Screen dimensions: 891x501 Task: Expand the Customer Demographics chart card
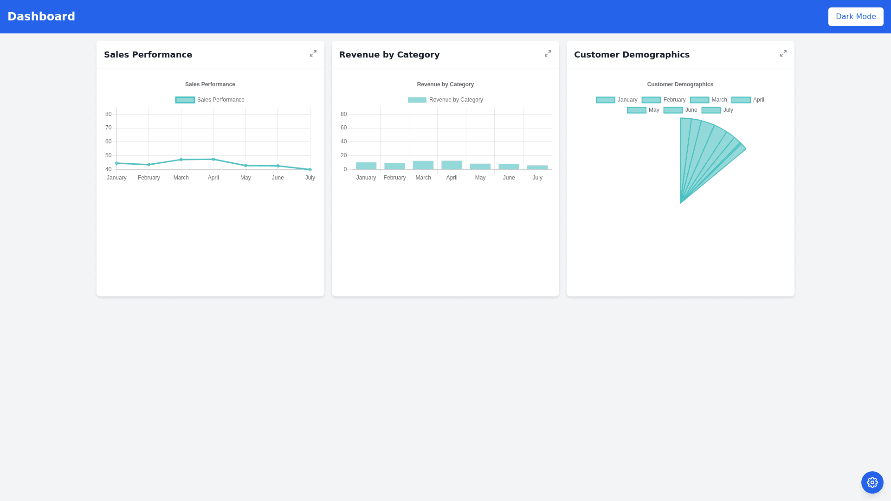pyautogui.click(x=783, y=54)
